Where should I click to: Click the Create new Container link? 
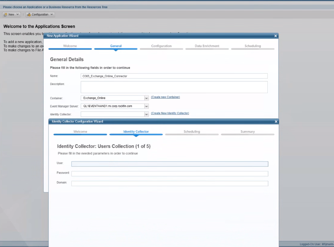point(165,97)
